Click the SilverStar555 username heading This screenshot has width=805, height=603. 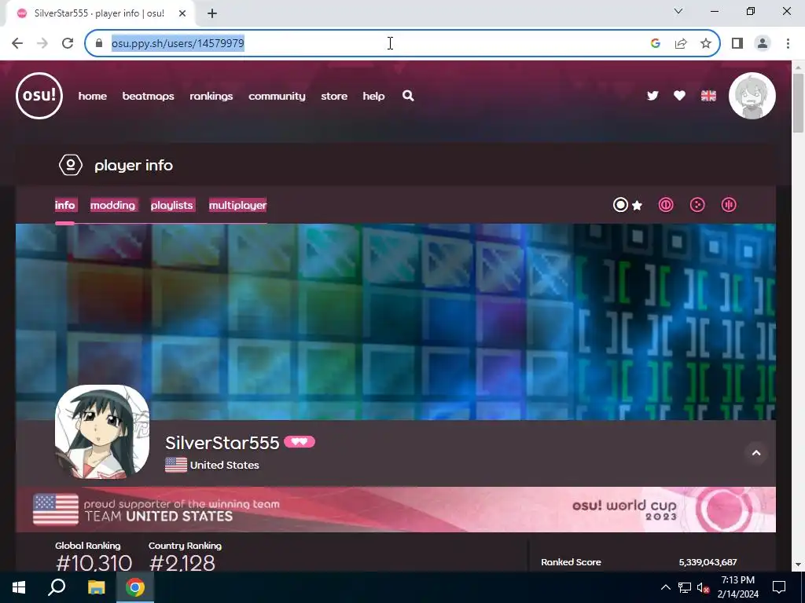coord(222,443)
